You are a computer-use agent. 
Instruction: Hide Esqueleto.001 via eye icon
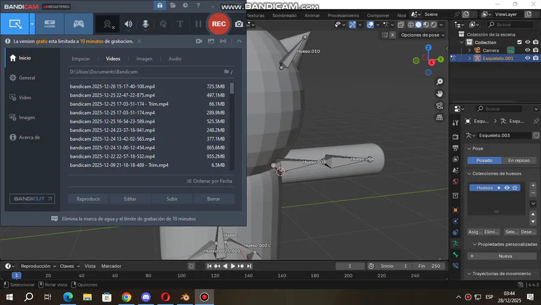(x=528, y=58)
